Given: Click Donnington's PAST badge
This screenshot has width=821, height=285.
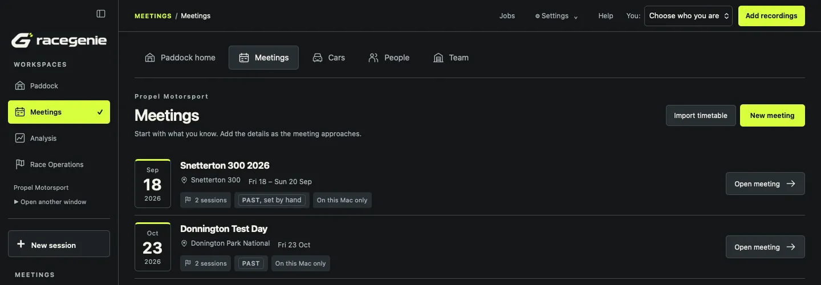Looking at the screenshot, I should [x=251, y=263].
